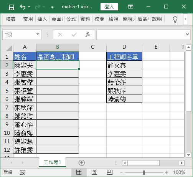Save the workbook with floppy disk icon

coord(12,7)
